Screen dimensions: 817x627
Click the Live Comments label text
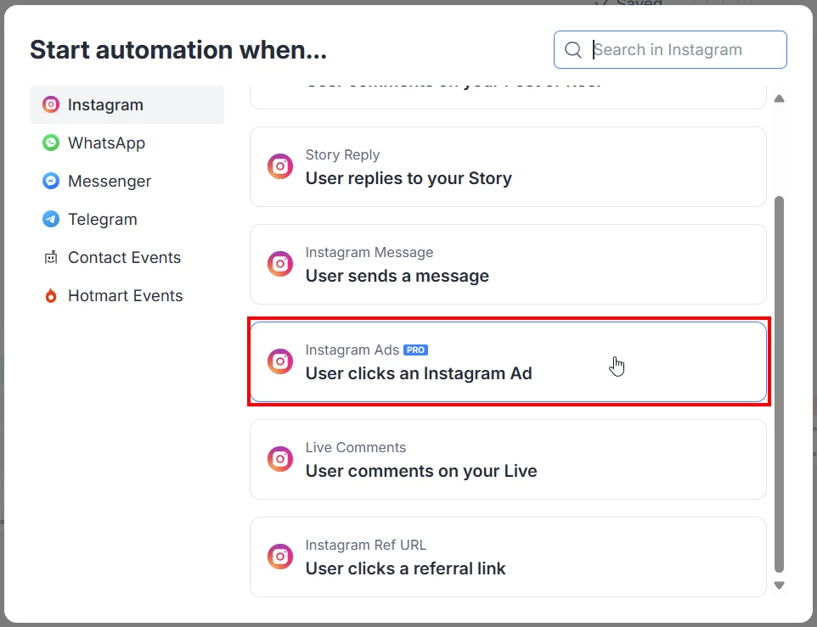tap(356, 447)
